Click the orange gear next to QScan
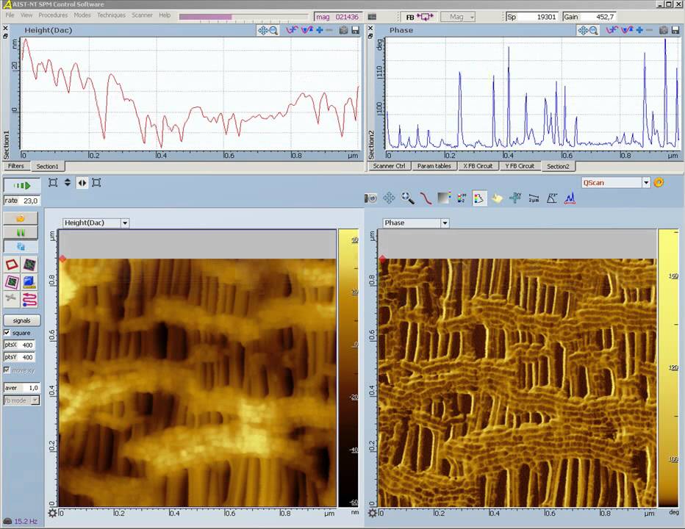685x529 pixels. pos(659,183)
